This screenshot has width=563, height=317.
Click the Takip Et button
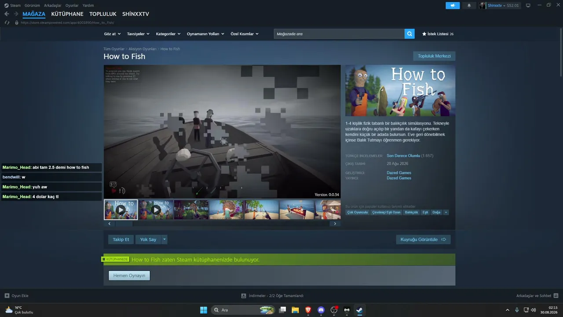pyautogui.click(x=121, y=240)
